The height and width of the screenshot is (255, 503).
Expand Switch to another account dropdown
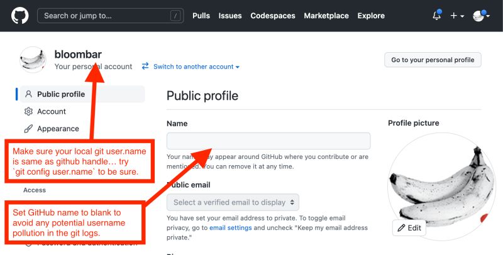point(196,67)
